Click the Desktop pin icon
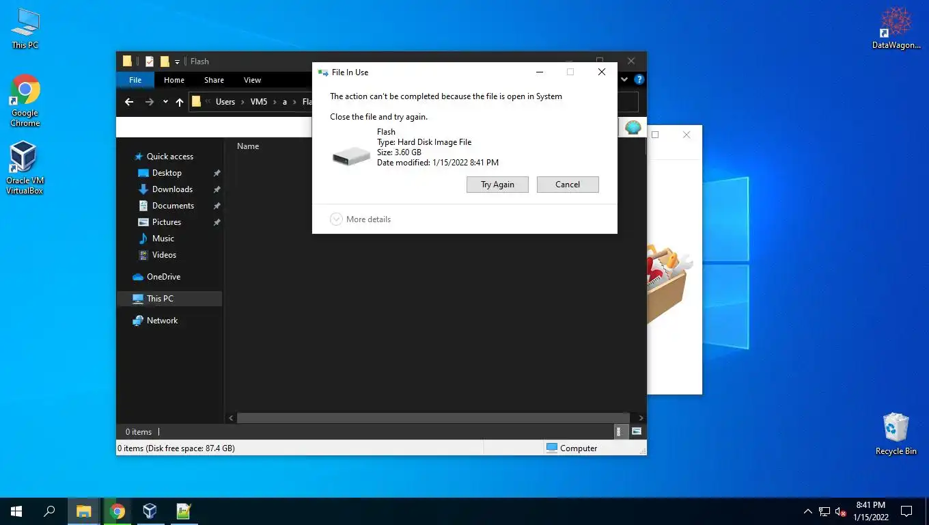929x525 pixels. (217, 173)
